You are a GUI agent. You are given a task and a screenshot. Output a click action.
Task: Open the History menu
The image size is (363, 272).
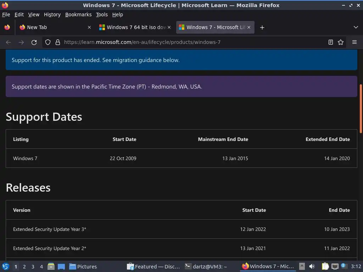[52, 15]
